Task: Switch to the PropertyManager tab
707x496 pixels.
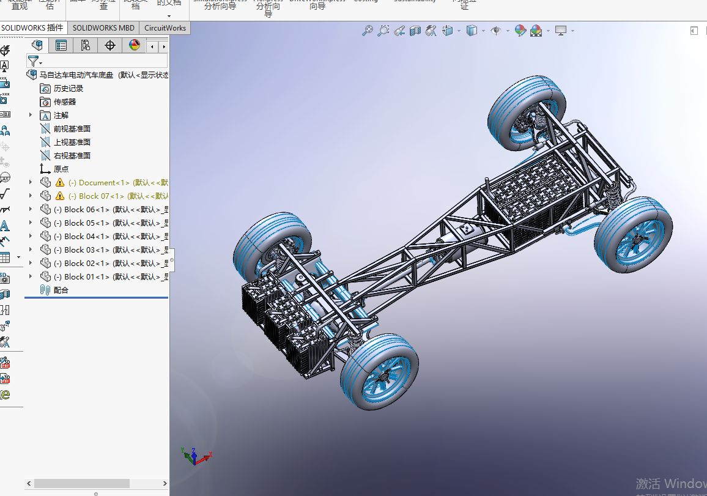Action: coord(61,45)
